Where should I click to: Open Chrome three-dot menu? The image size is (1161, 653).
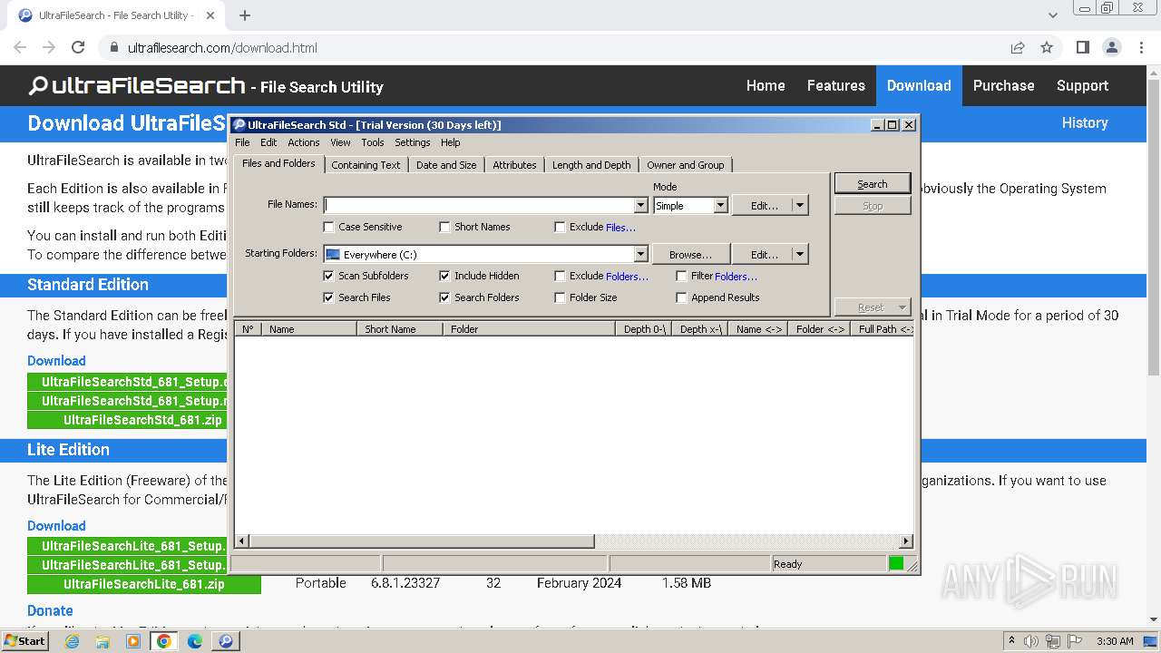[1141, 48]
